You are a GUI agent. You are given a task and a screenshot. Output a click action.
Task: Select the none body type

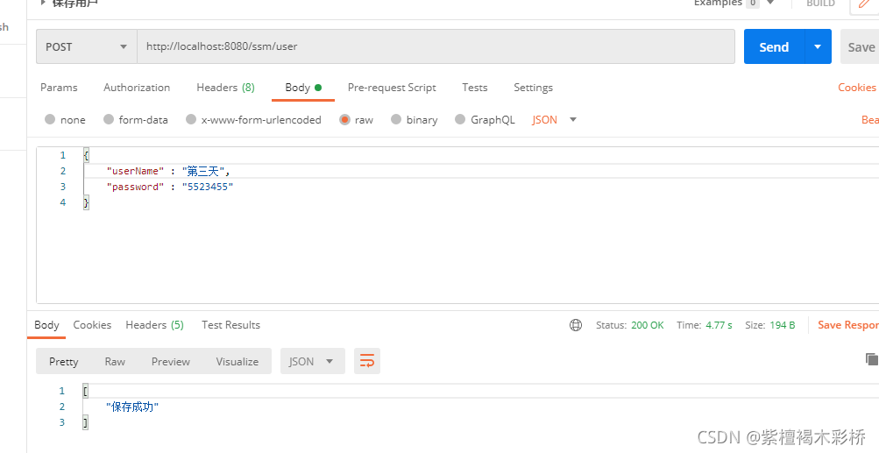pyautogui.click(x=65, y=119)
